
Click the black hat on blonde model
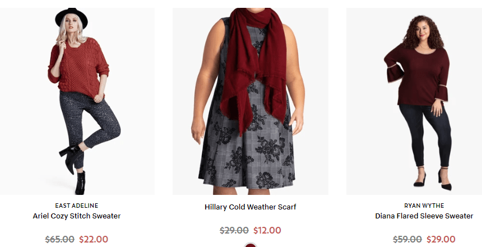71,17
